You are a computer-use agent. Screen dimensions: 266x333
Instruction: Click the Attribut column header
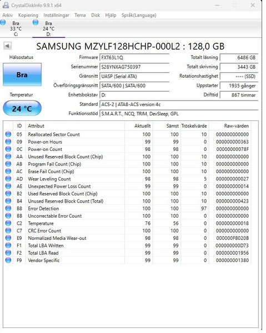(75, 126)
